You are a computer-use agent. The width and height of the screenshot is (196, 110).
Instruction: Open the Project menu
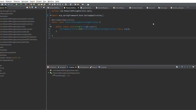39,1
